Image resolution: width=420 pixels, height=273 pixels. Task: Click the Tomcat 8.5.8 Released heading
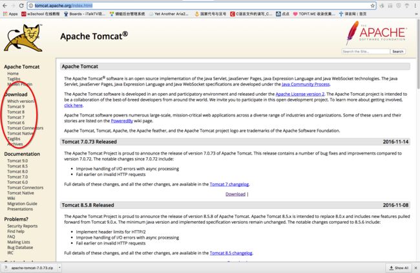pyautogui.click(x=88, y=205)
